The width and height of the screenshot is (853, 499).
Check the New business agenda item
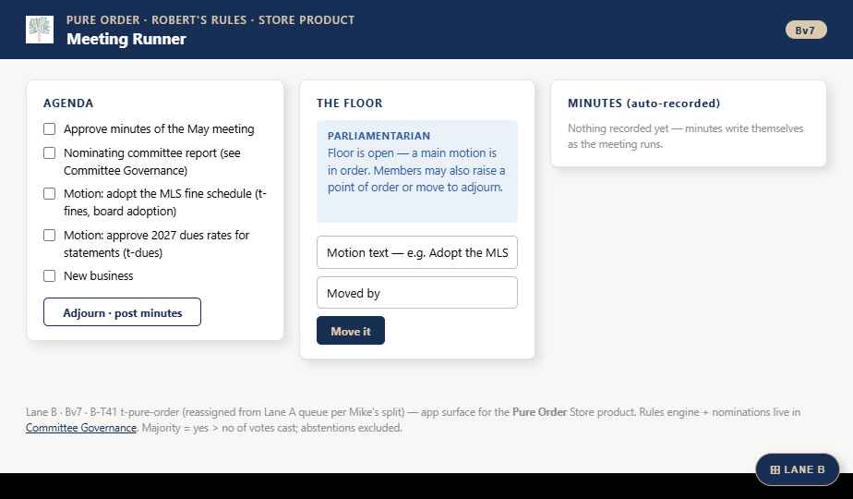coord(50,276)
